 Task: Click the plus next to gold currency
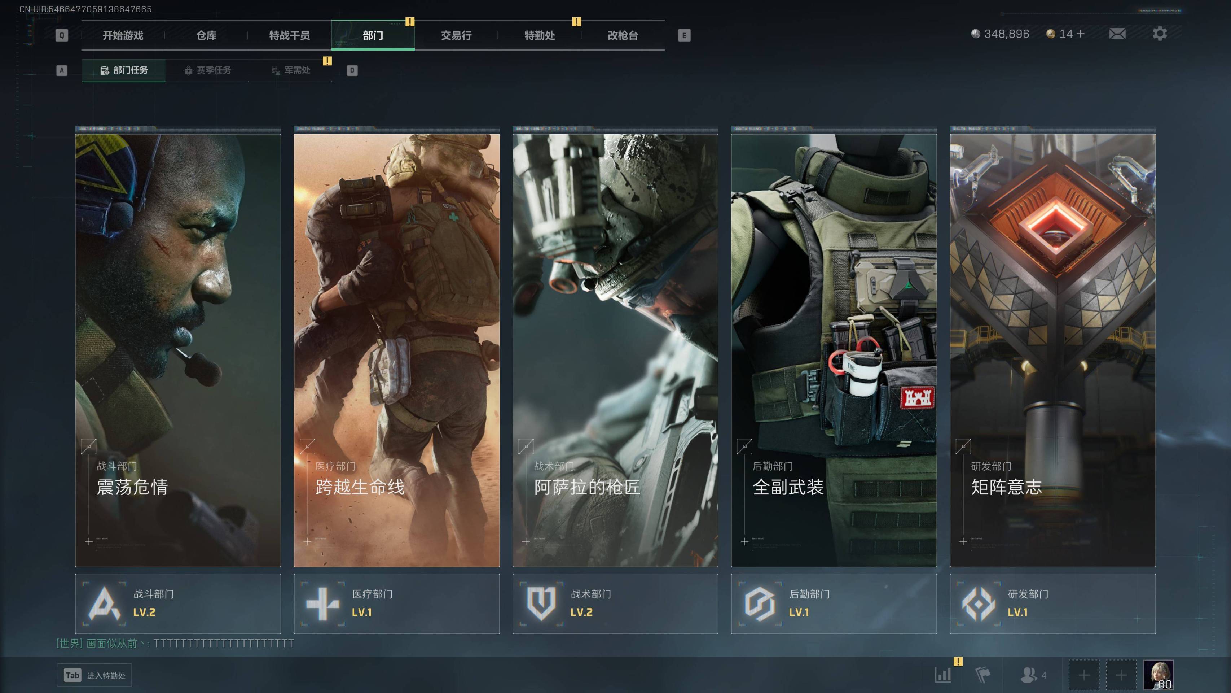click(x=1081, y=34)
